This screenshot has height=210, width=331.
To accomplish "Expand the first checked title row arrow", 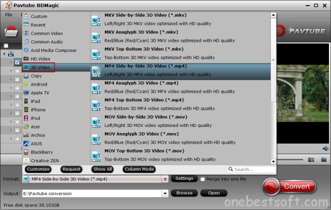I will pos(11,62).
